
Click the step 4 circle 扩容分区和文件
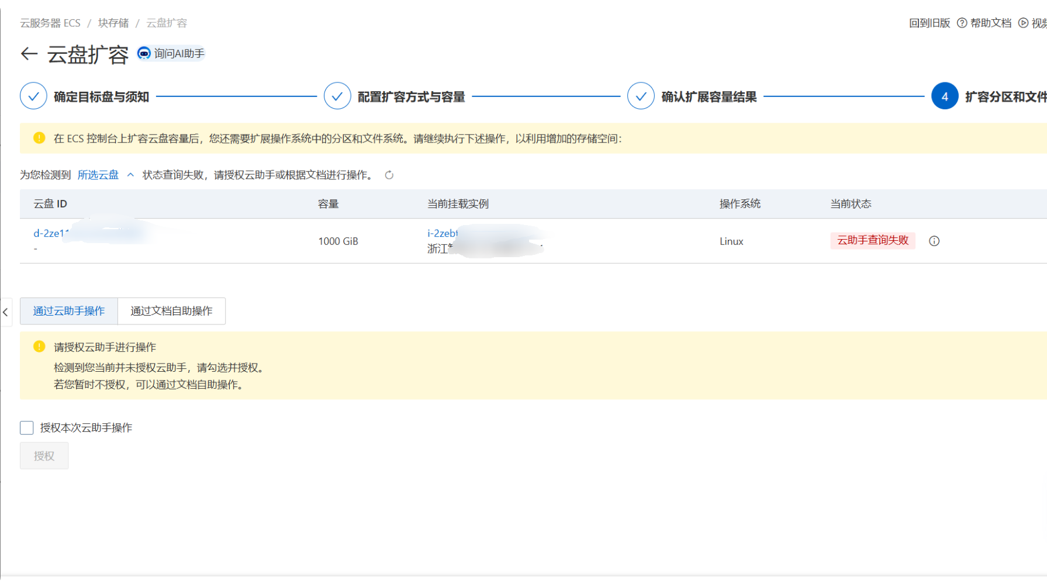point(945,96)
